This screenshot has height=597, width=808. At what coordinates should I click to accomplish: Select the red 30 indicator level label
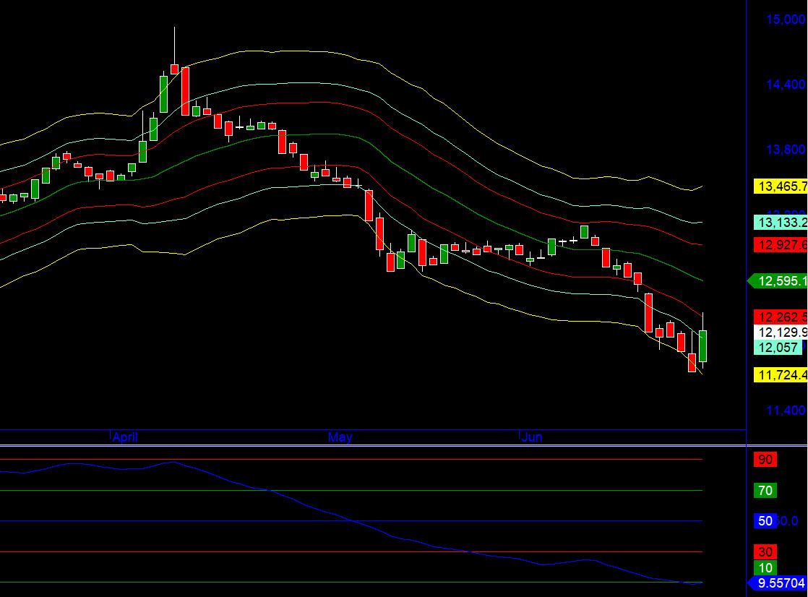coord(765,551)
